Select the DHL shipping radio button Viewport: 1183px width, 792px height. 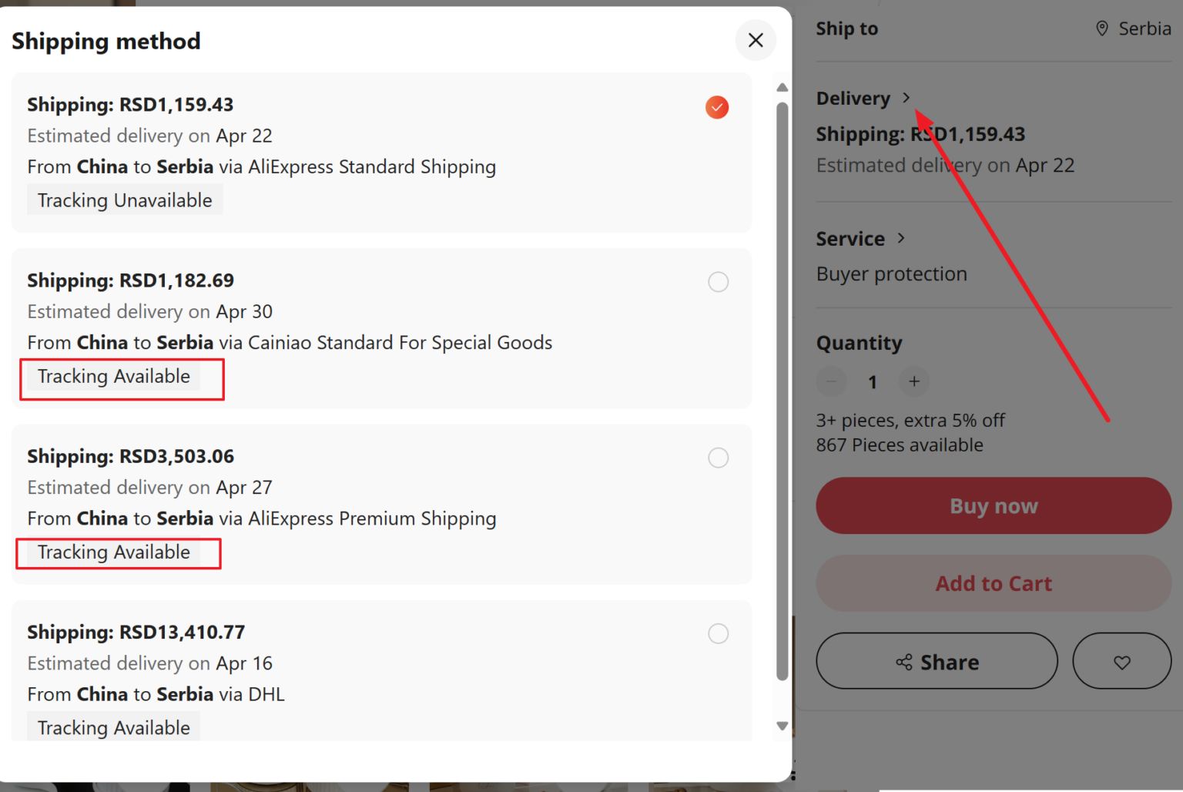719,633
